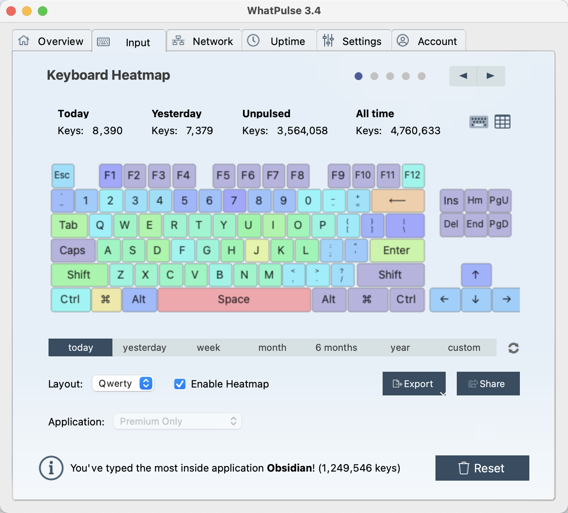Image resolution: width=568 pixels, height=513 pixels.
Task: Select the week time range
Action: tap(208, 348)
